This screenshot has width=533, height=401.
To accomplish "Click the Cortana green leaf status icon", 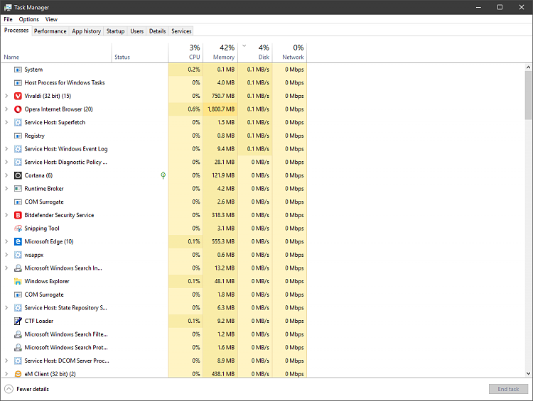I will click(163, 175).
